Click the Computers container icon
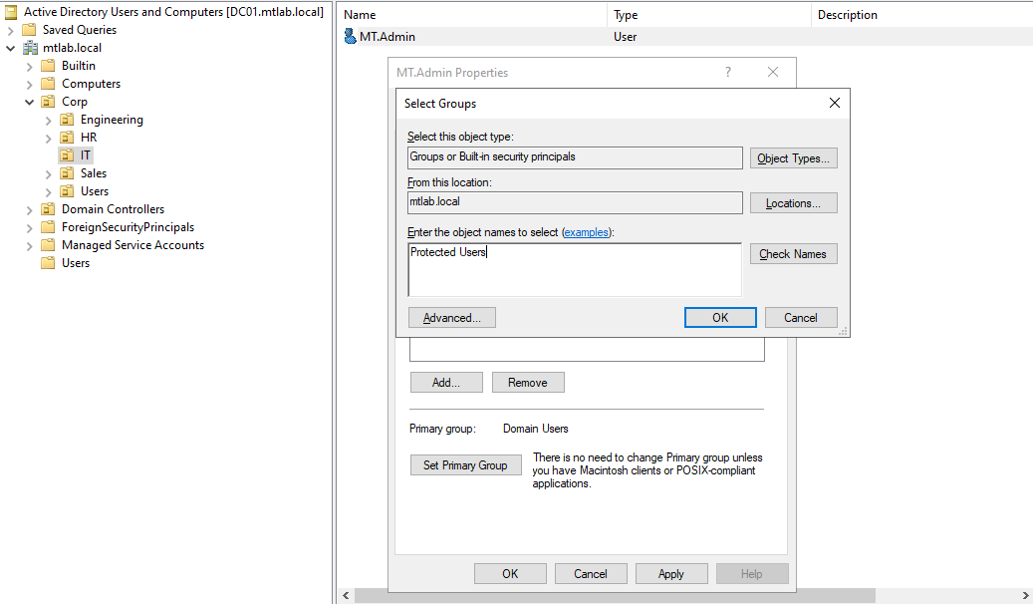The width and height of the screenshot is (1033, 604). point(48,84)
